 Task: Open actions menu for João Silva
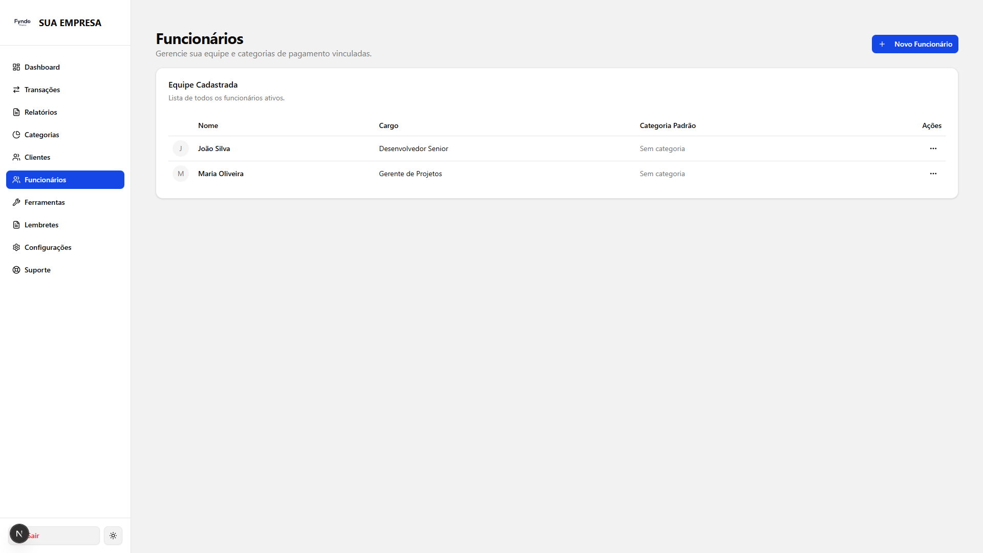point(933,148)
